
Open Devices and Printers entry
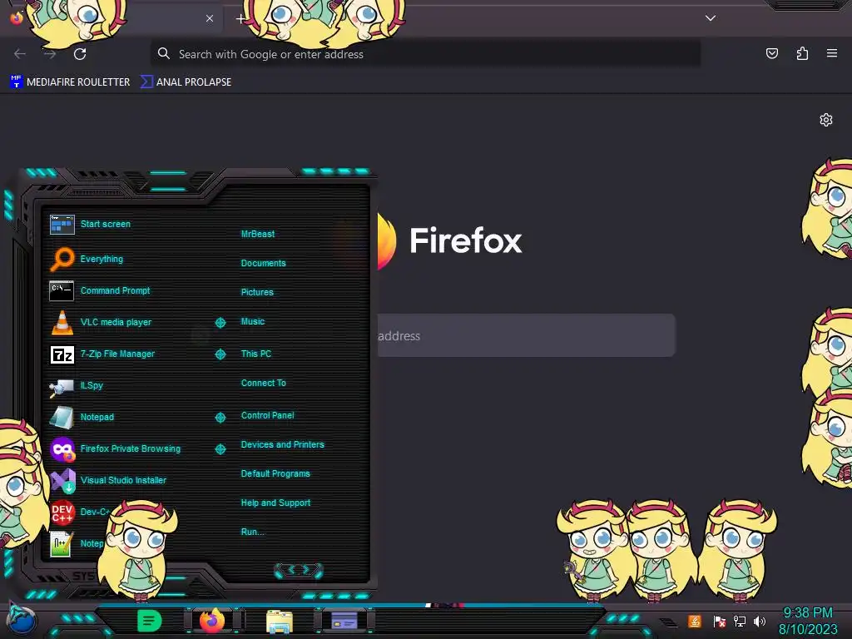[283, 444]
